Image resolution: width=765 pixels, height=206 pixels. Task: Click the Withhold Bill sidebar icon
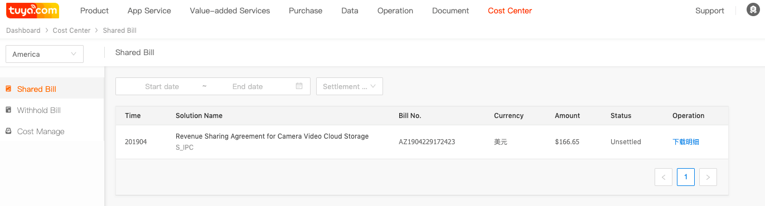pos(8,110)
